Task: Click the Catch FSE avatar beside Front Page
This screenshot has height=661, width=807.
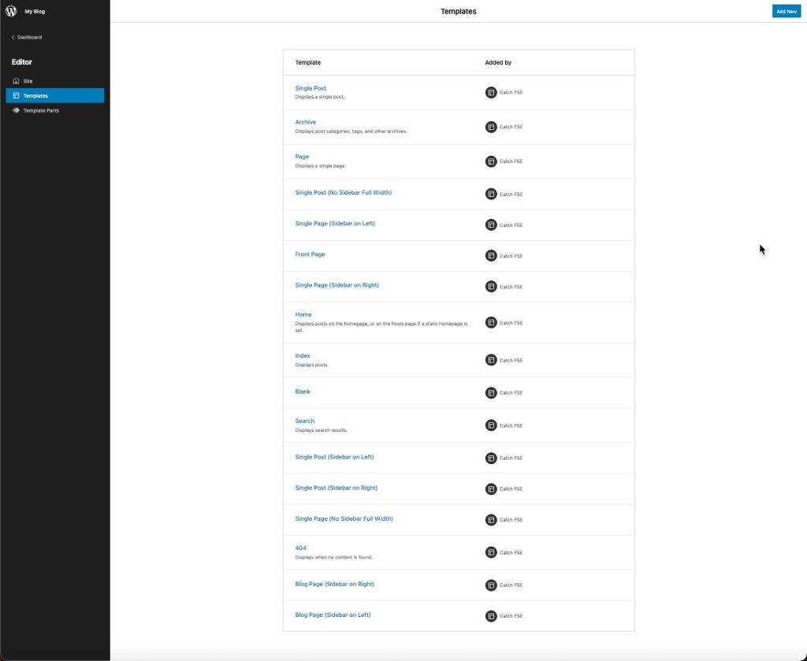Action: (x=489, y=255)
